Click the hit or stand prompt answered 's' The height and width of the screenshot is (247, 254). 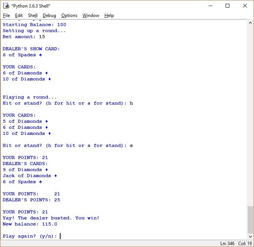tap(68, 145)
